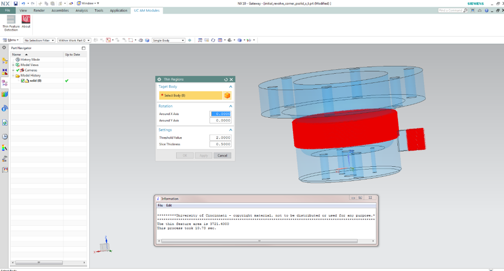
Task: Open the No Selection Filter dropdown
Action: (x=39, y=41)
